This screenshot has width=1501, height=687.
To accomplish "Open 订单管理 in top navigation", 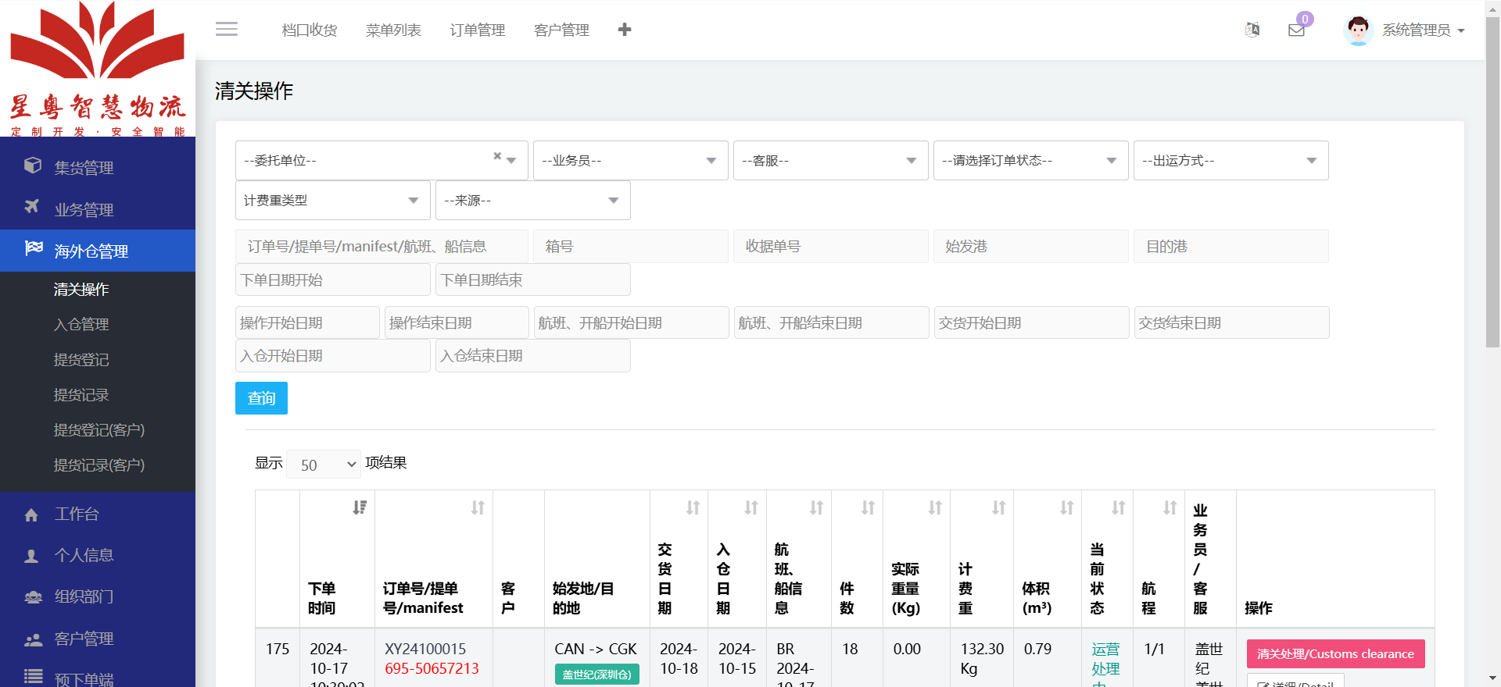I will point(478,30).
